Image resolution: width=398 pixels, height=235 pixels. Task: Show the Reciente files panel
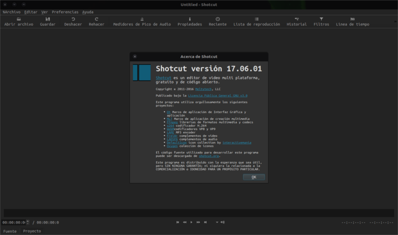pos(218,22)
